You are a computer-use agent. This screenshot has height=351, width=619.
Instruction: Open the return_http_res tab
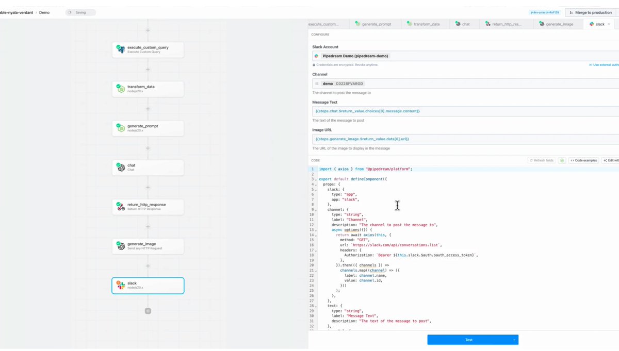tap(503, 24)
